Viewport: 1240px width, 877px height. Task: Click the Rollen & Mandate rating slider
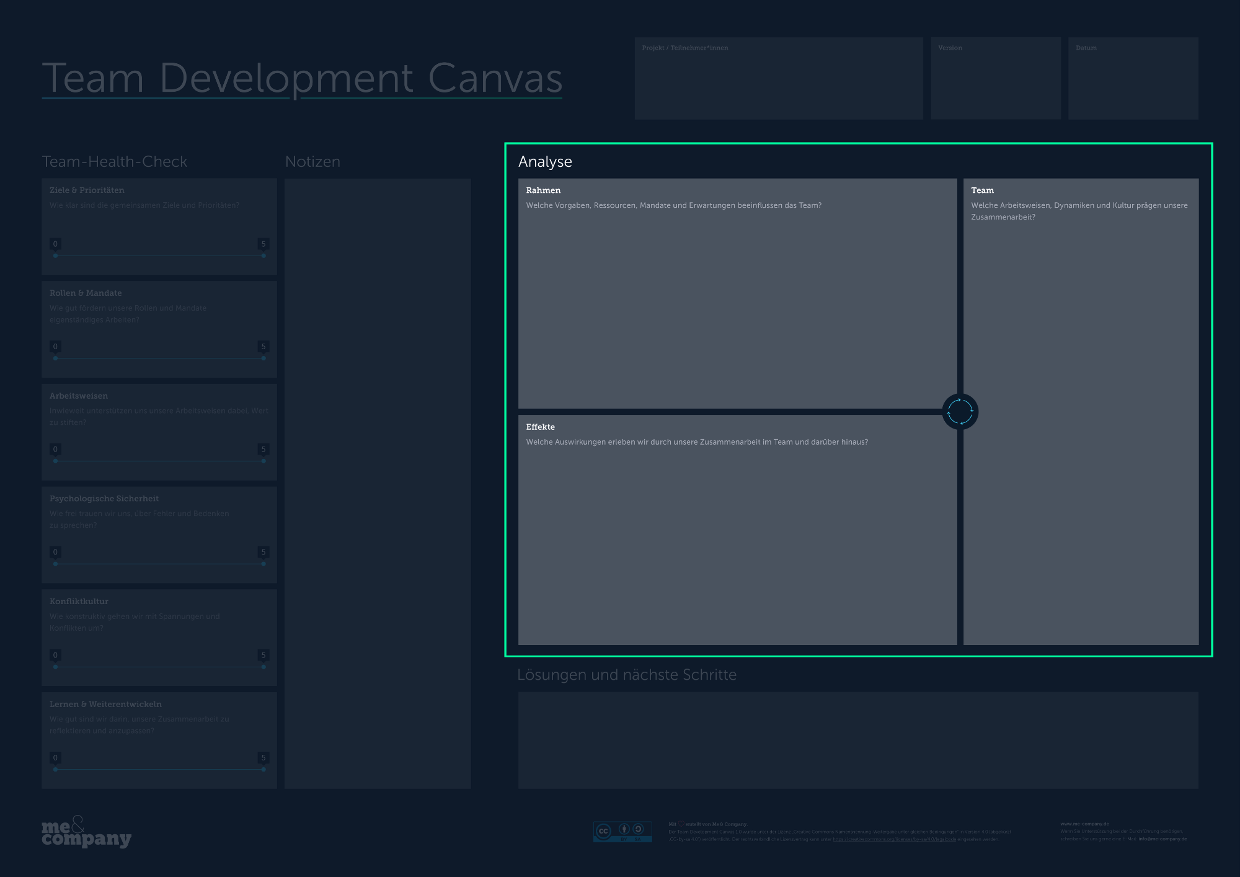point(159,358)
